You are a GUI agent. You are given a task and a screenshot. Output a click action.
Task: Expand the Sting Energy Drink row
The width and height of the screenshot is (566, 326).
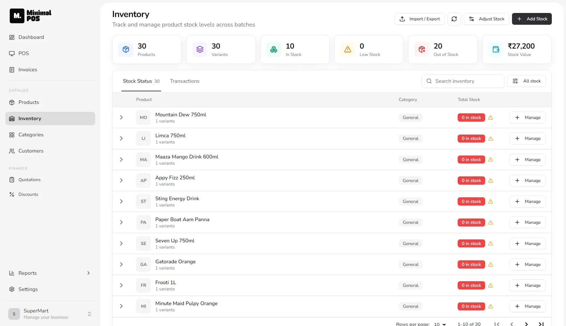[x=121, y=201]
